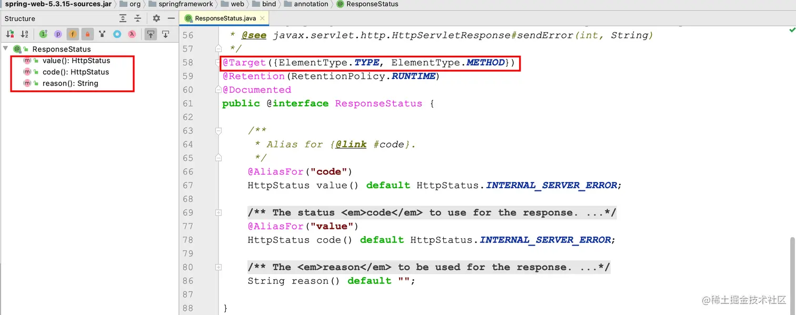Click @Target annotation on line 58
796x315 pixels.
coord(244,63)
